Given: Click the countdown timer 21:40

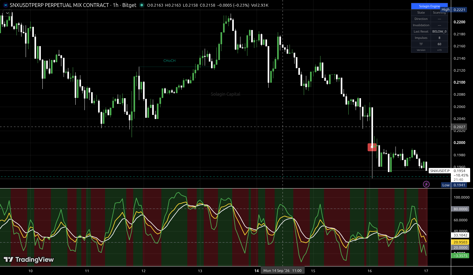Looking at the screenshot, I should click(458, 180).
